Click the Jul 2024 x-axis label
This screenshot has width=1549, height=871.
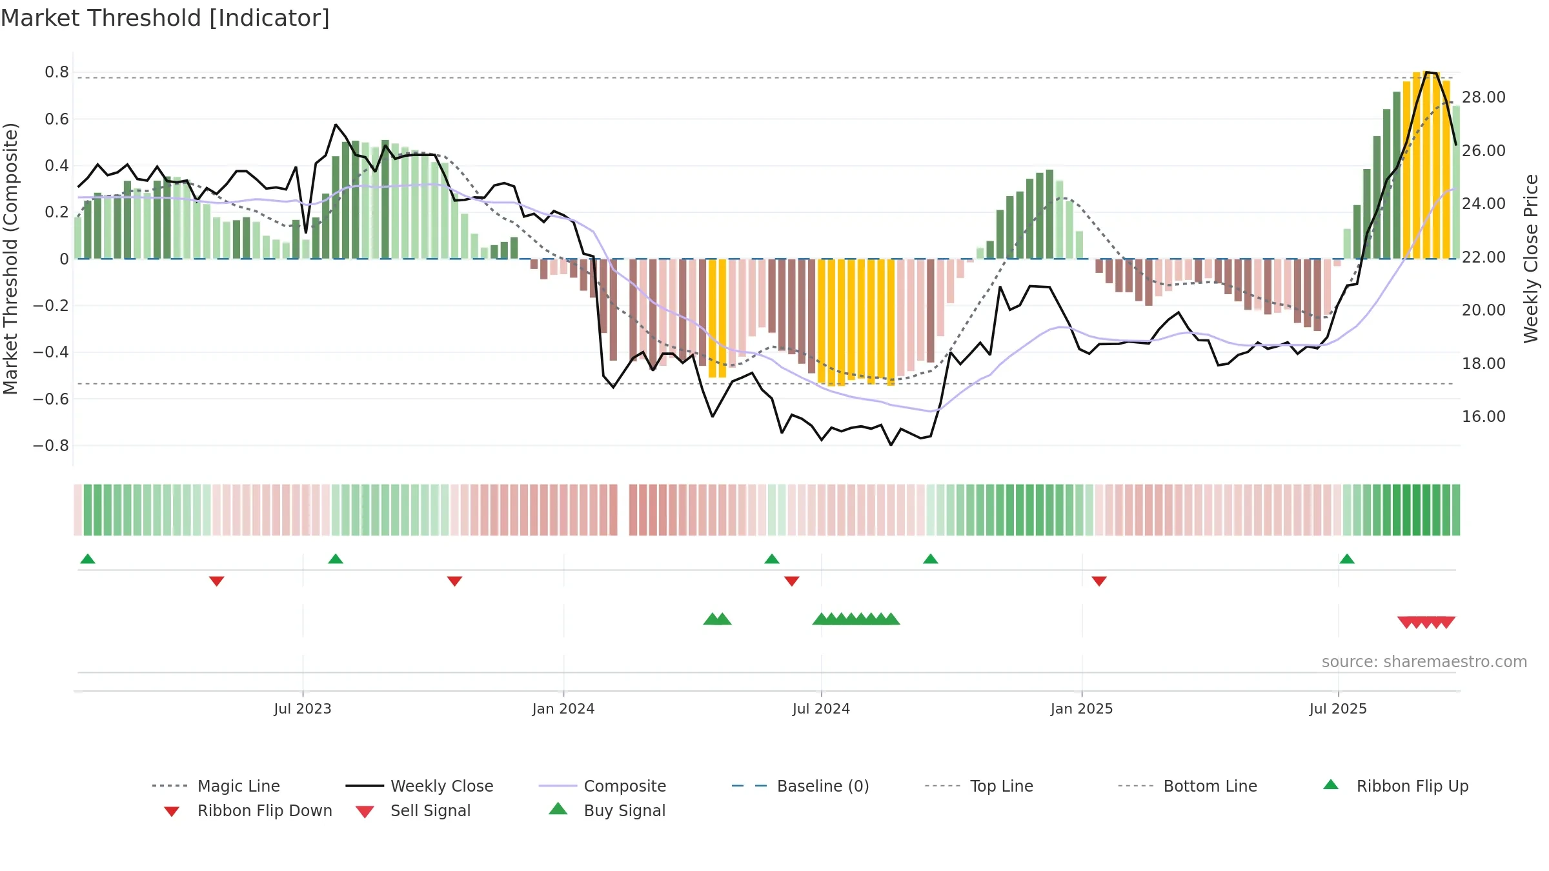coord(821,709)
